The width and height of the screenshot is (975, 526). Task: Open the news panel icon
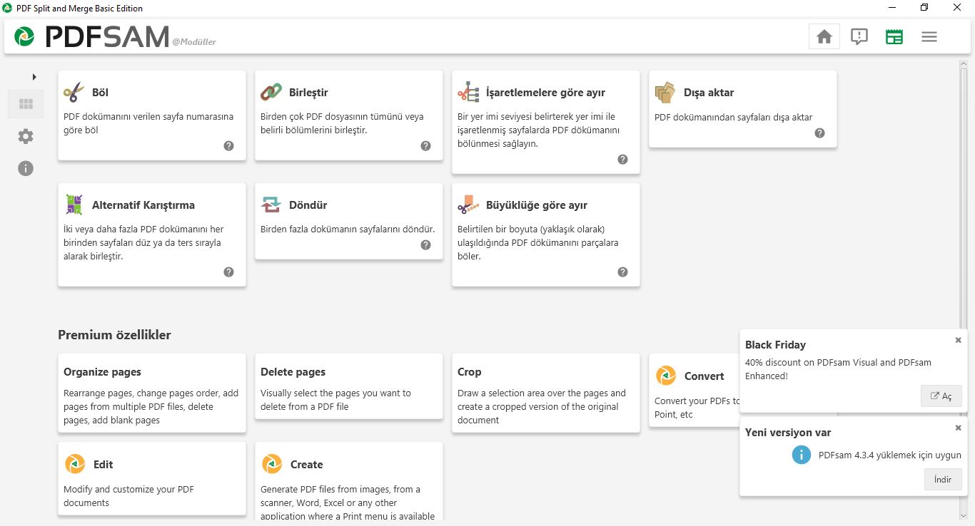tap(894, 37)
